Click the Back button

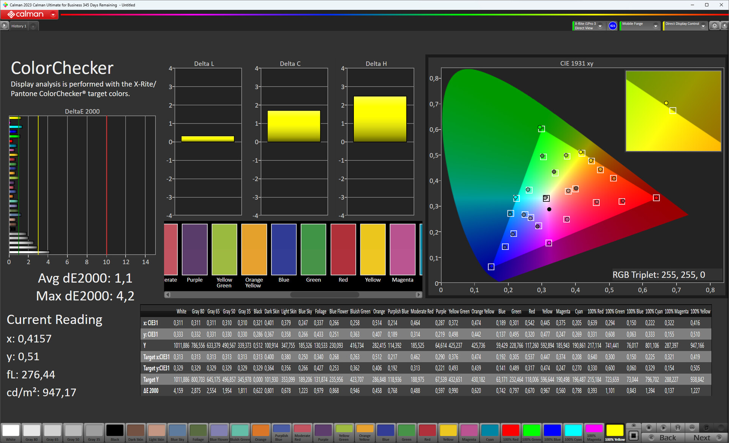click(x=664, y=437)
